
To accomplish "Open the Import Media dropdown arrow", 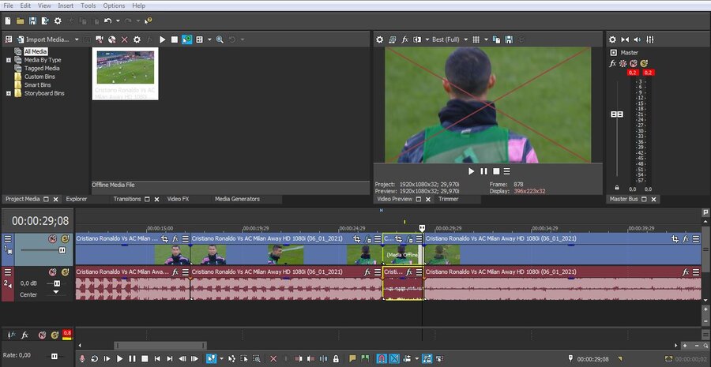I will coord(77,40).
